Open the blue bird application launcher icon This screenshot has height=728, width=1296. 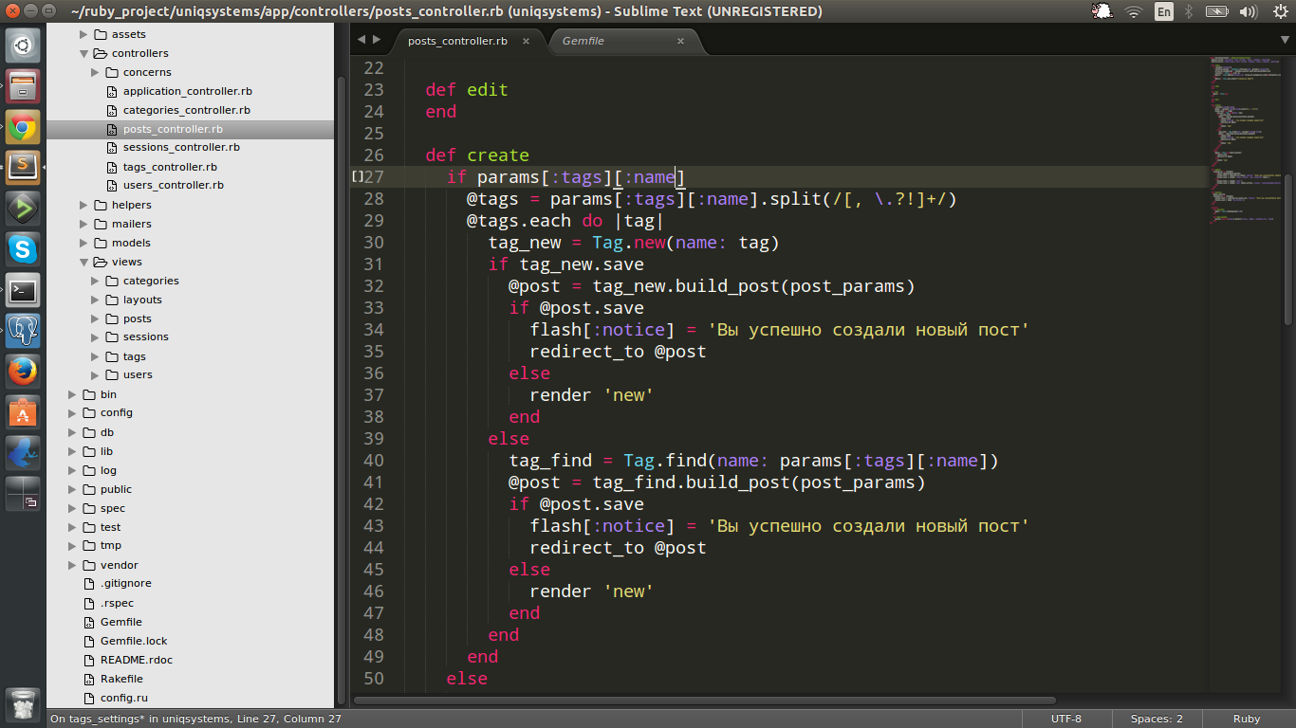(x=23, y=453)
